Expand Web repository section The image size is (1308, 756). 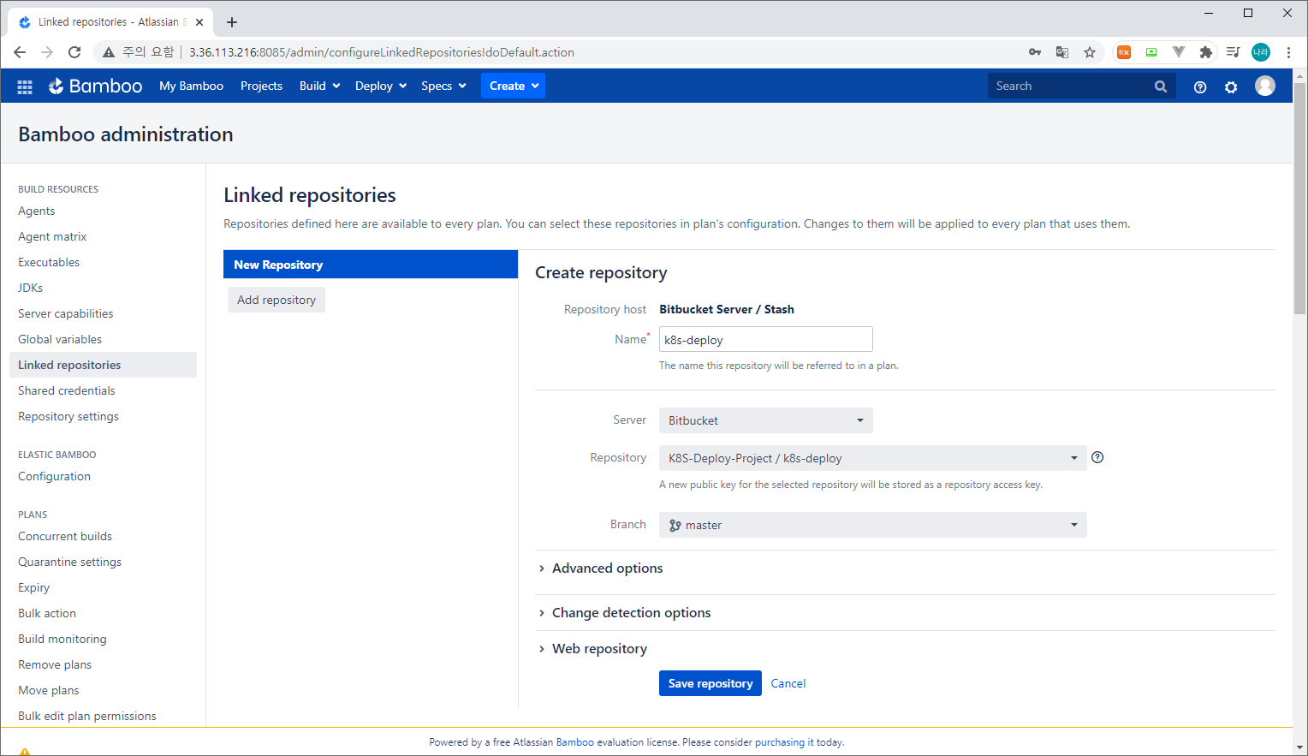coord(599,649)
